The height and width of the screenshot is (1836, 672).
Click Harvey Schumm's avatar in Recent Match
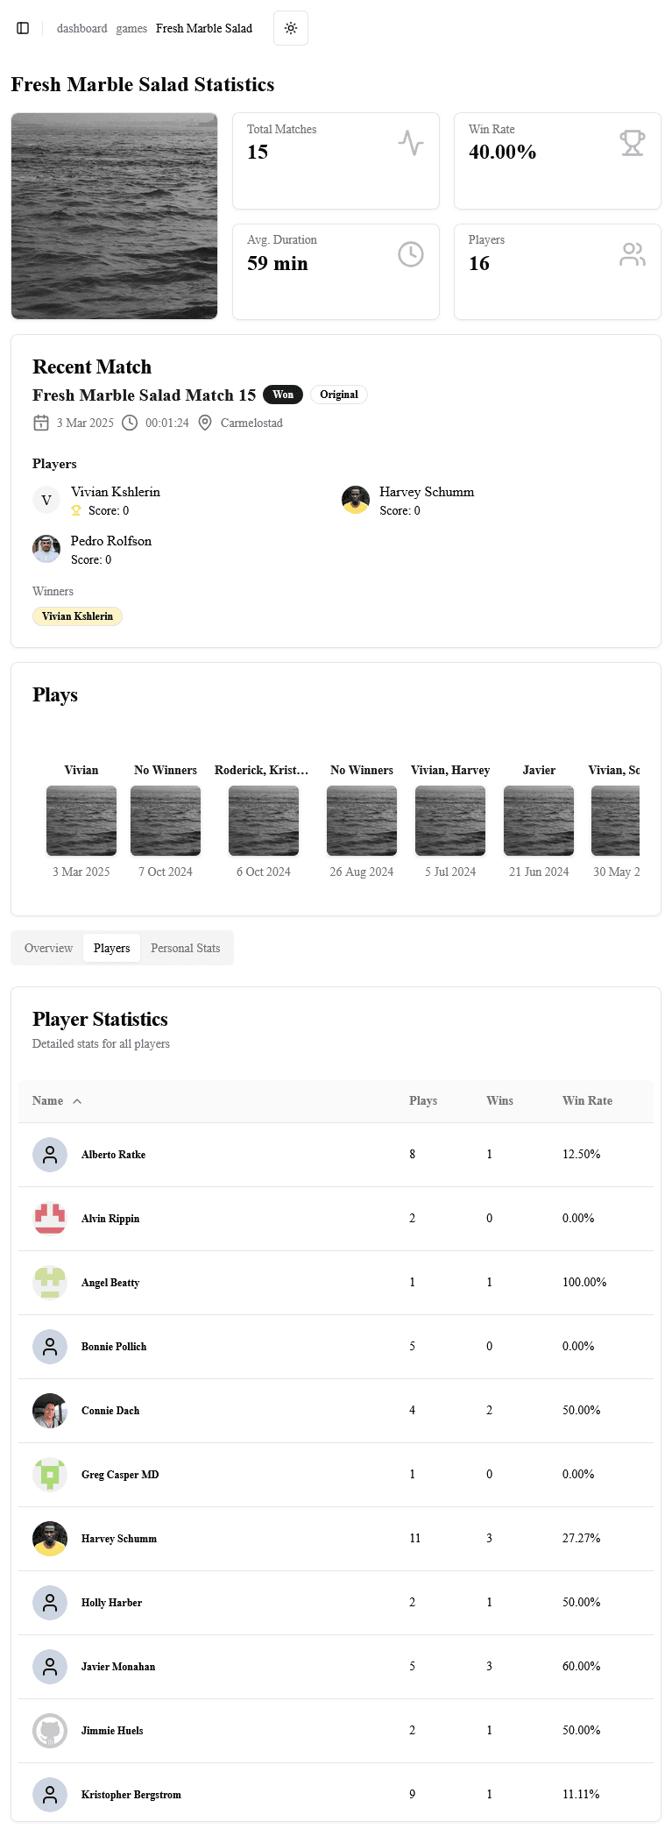click(355, 500)
